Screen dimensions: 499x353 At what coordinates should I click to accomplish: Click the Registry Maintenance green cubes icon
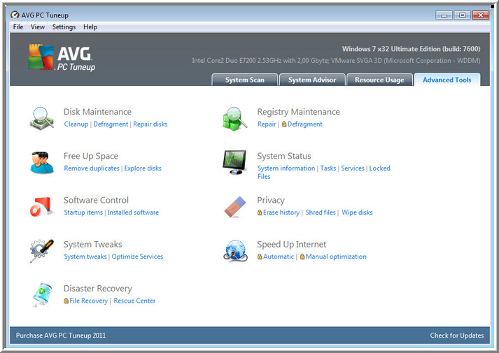pos(235,119)
